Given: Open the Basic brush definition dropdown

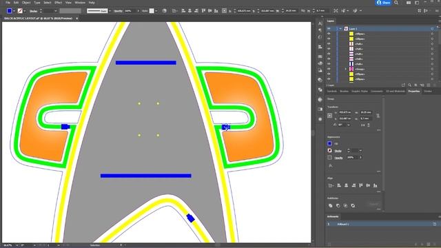Looking at the screenshot, I should pyautogui.click(x=110, y=11).
